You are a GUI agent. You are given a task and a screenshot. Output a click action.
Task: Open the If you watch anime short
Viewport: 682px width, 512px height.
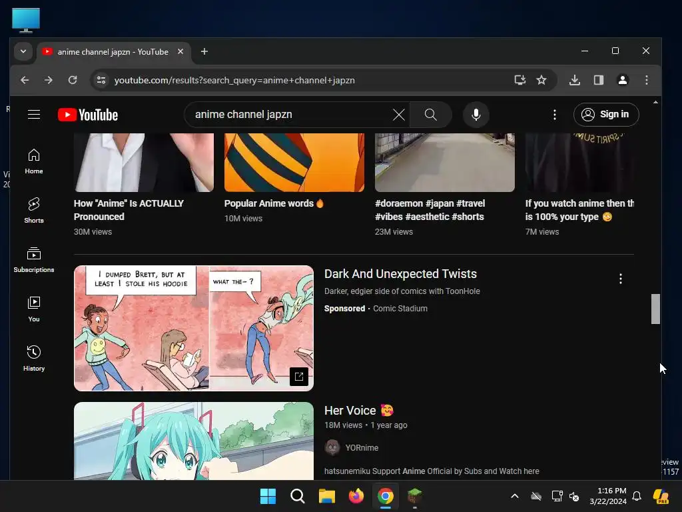tap(579, 210)
